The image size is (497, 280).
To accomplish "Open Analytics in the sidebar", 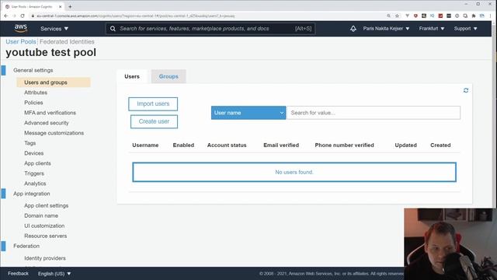I will tap(35, 184).
